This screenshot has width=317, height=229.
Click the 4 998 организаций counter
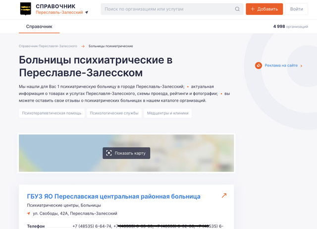click(291, 26)
